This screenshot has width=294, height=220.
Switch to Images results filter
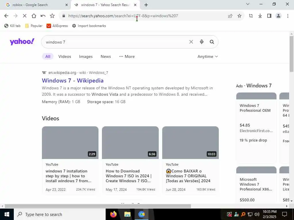[x=86, y=56]
